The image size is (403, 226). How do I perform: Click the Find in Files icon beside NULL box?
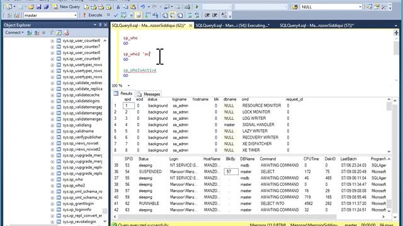point(295,7)
